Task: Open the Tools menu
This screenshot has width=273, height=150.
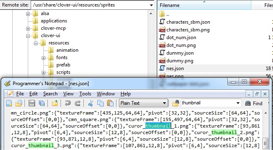Action: click(x=85, y=94)
